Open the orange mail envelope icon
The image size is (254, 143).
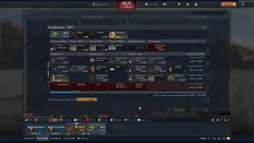coord(228,138)
